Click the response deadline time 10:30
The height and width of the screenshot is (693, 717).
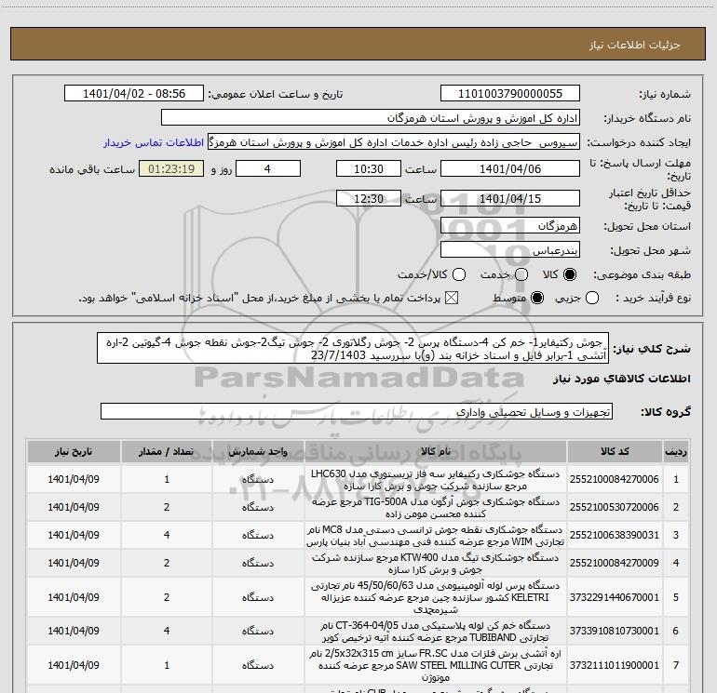(369, 168)
